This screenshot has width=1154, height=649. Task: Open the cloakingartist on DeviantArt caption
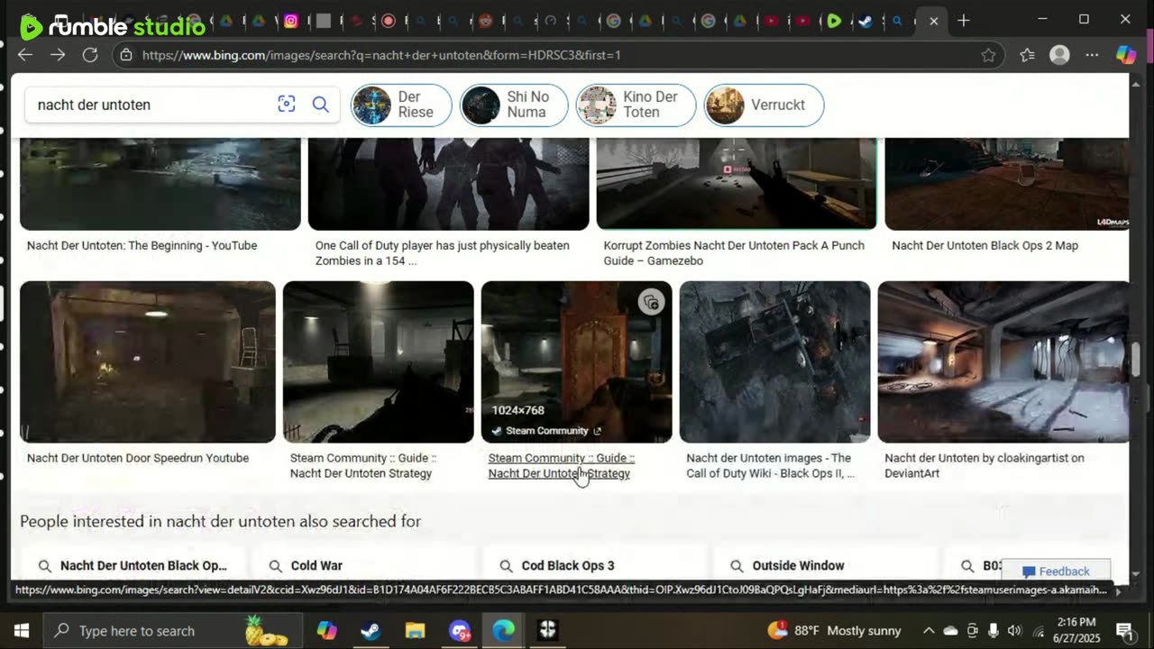tap(985, 465)
